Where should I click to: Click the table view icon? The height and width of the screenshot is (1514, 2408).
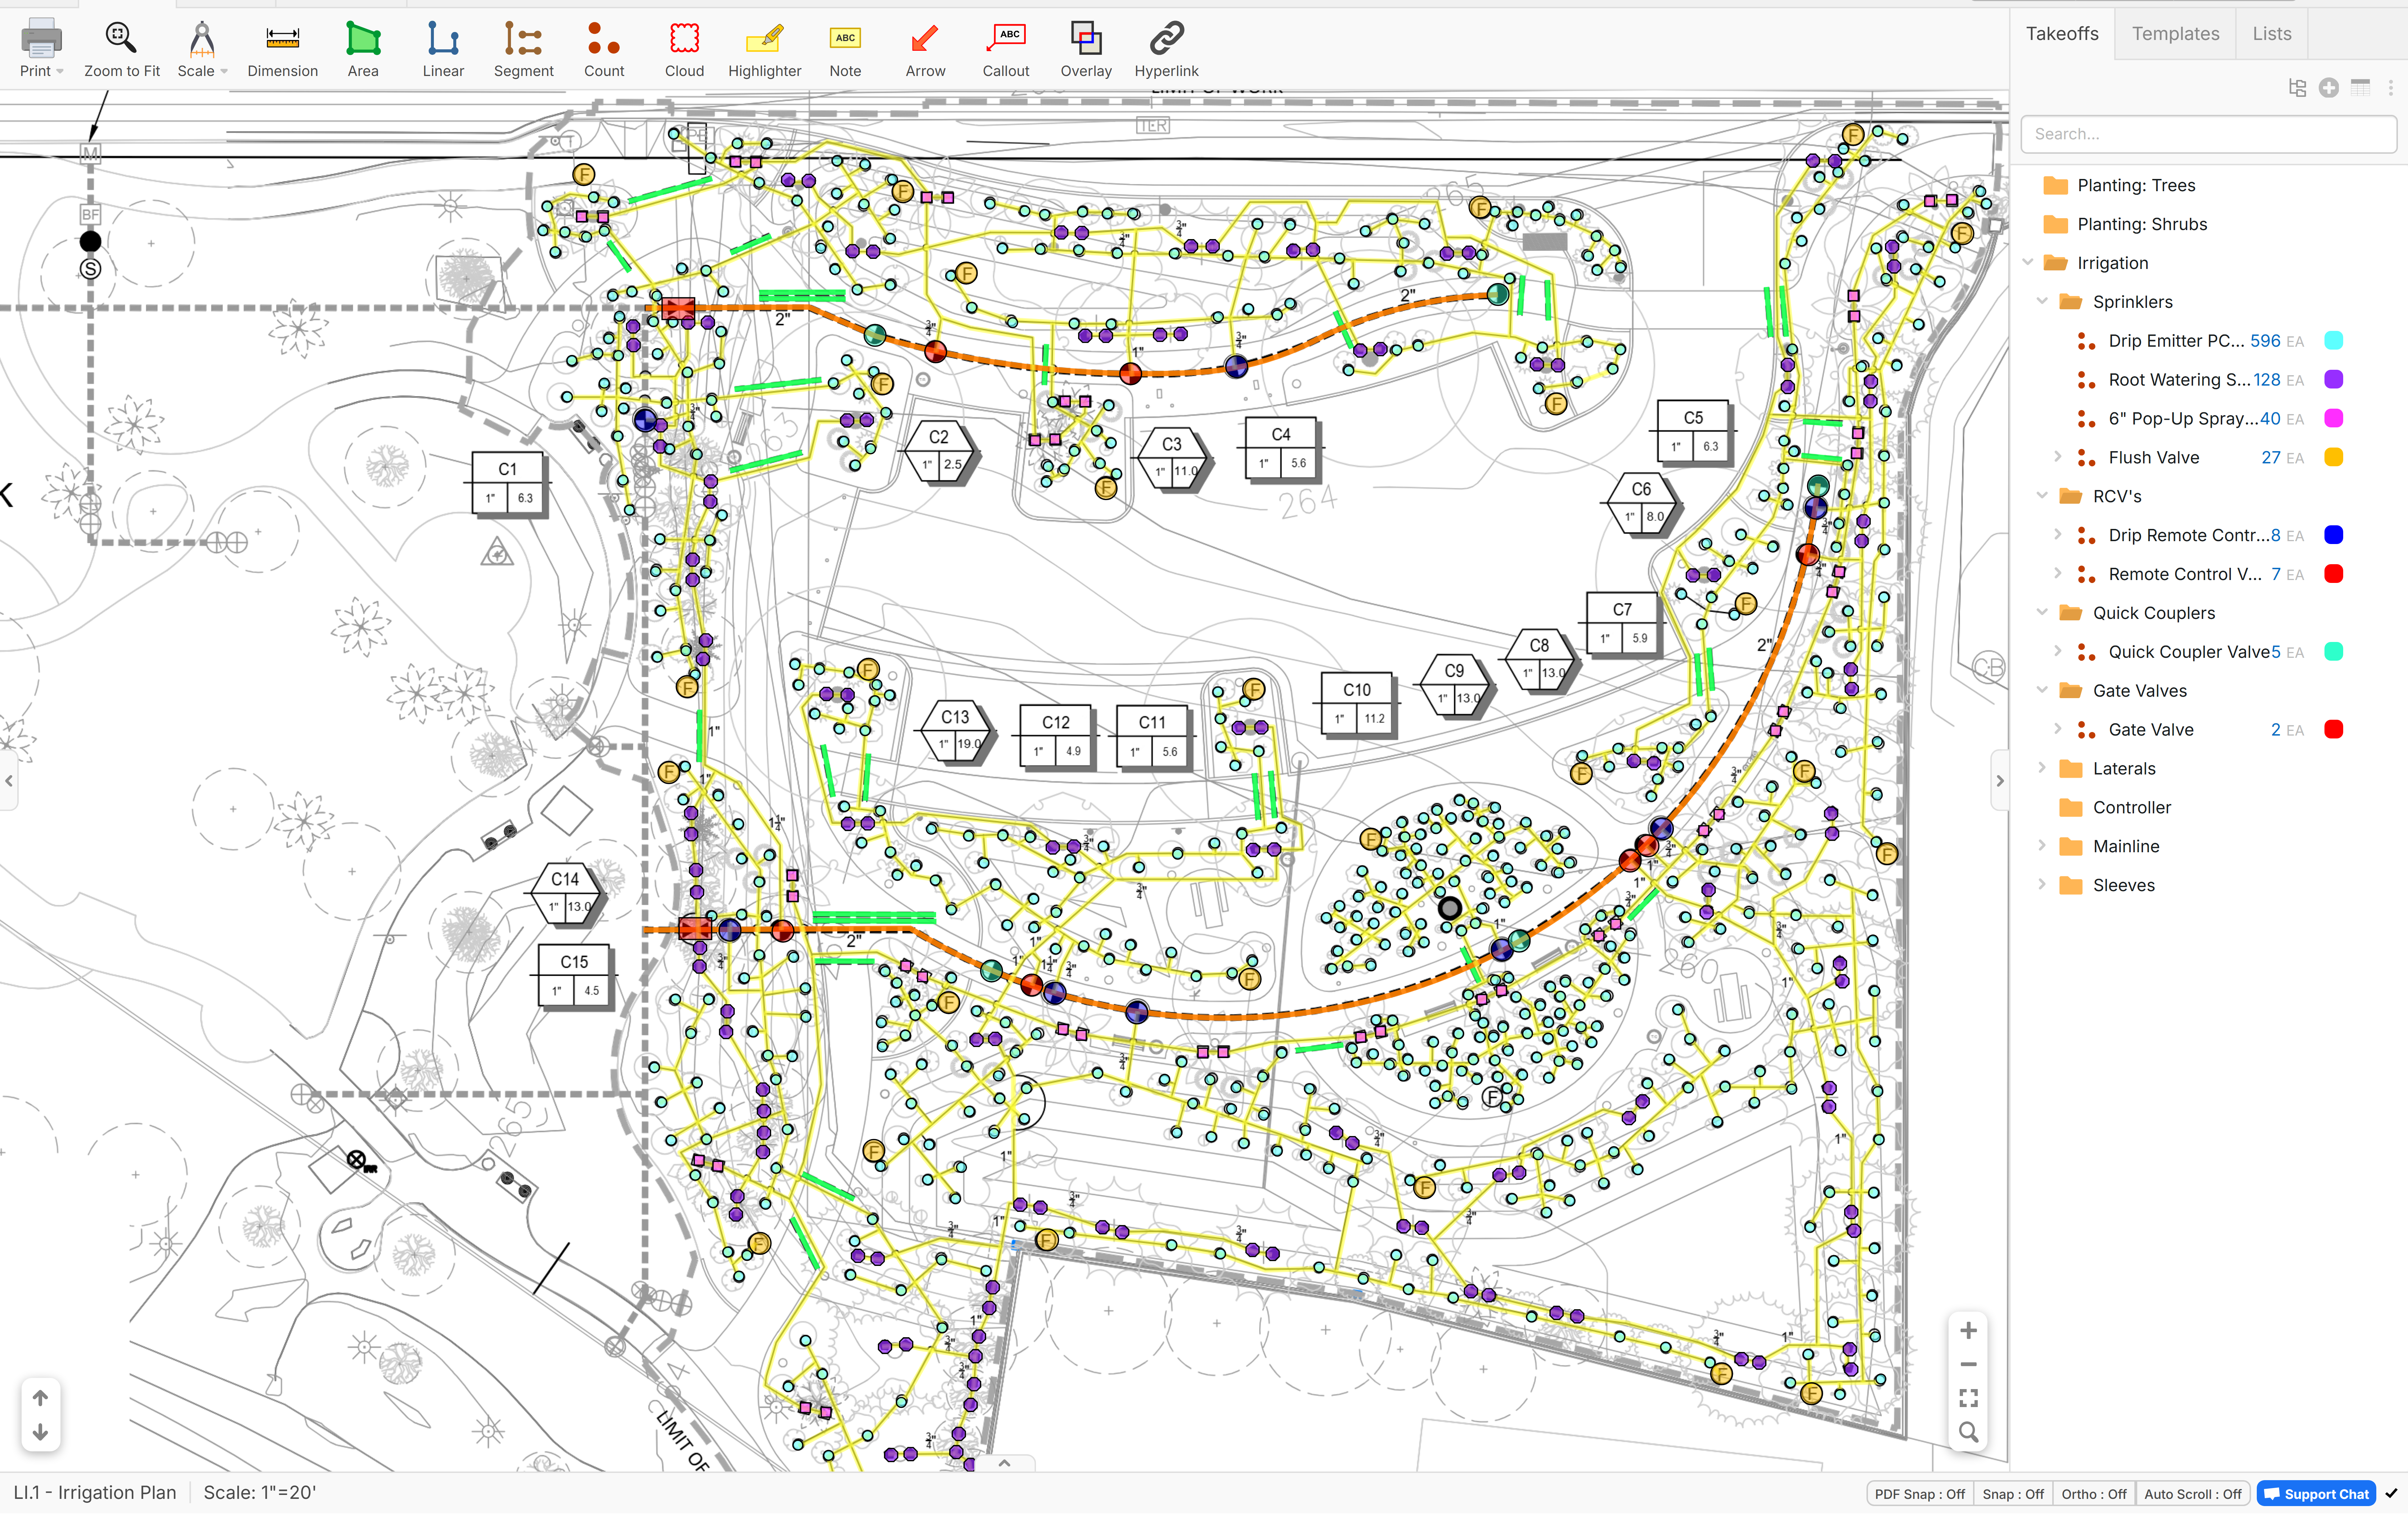click(2361, 88)
